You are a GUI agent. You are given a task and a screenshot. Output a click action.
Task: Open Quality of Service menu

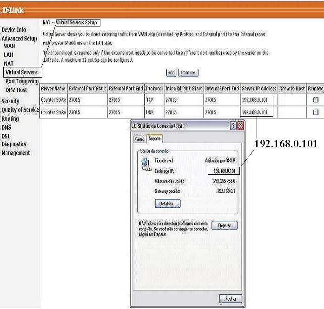coord(20,110)
